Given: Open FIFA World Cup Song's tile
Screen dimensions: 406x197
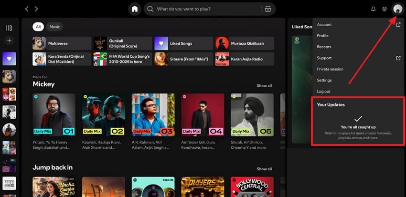Looking at the screenshot, I should coord(123,59).
